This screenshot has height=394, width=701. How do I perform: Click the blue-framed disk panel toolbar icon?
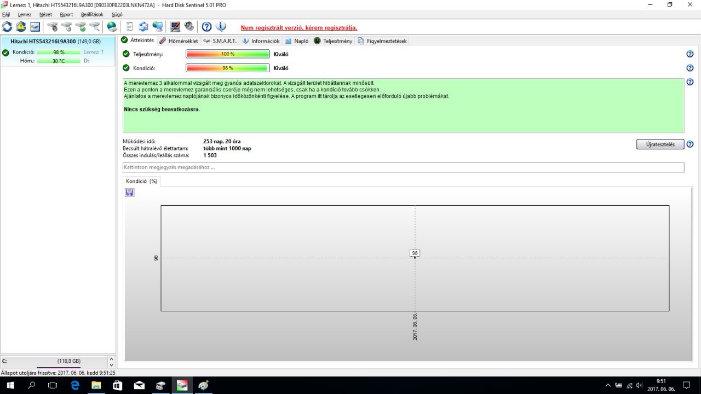coord(35,26)
